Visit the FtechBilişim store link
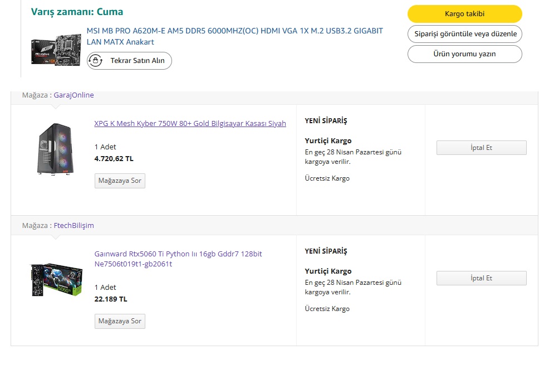549x369 pixels. click(73, 226)
